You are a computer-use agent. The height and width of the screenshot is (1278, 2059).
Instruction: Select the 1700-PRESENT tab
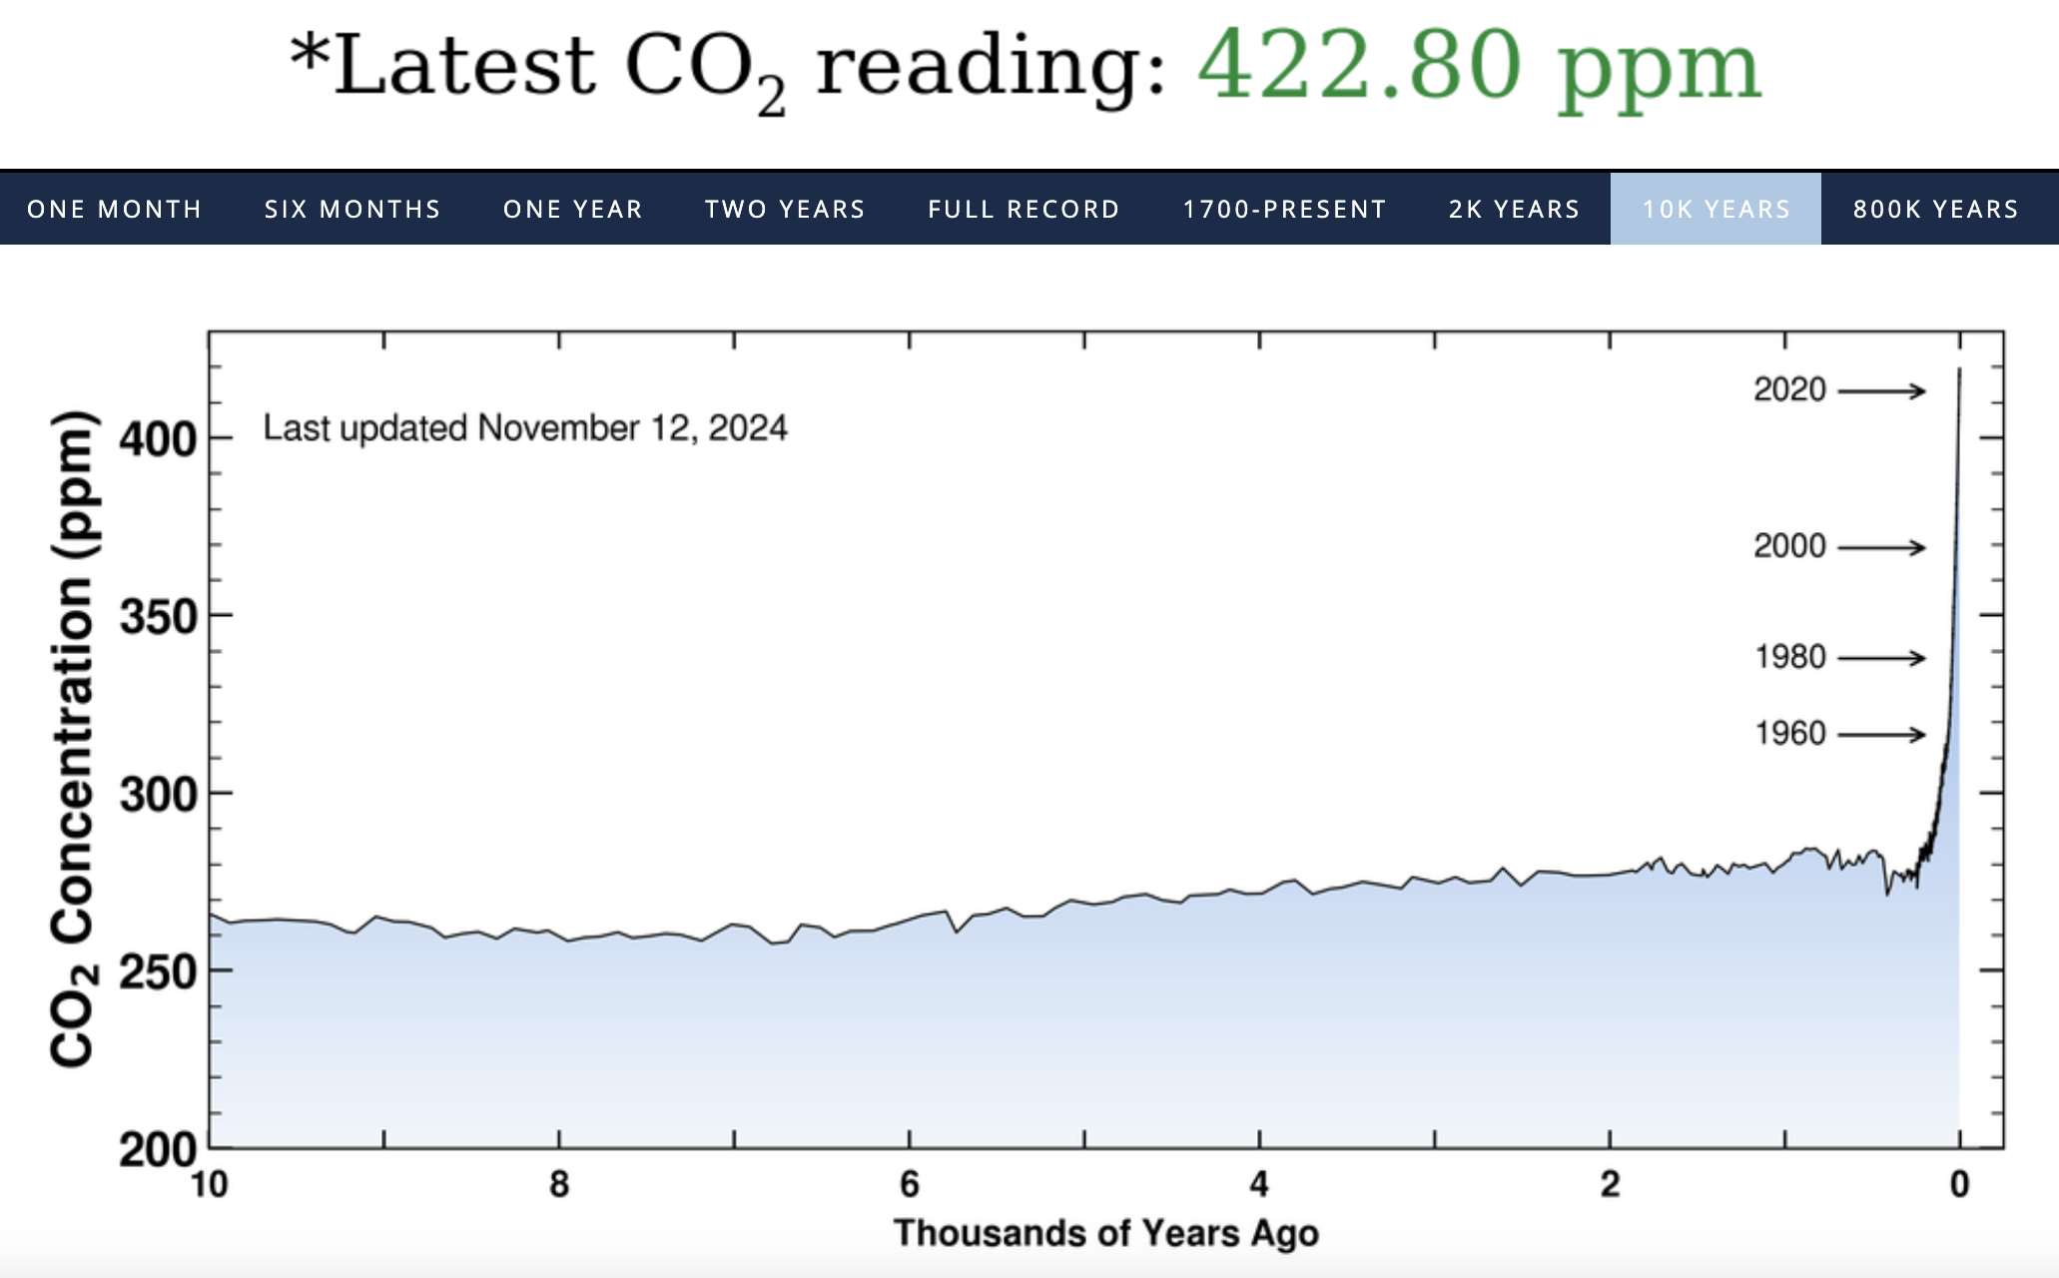(x=1284, y=210)
